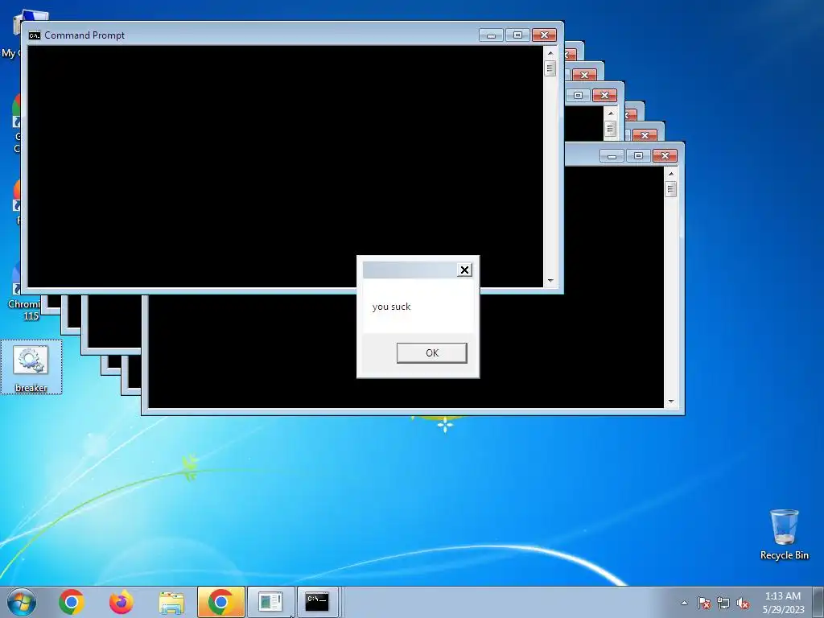Open the Recycle Bin
The width and height of the screenshot is (824, 618).
click(784, 534)
